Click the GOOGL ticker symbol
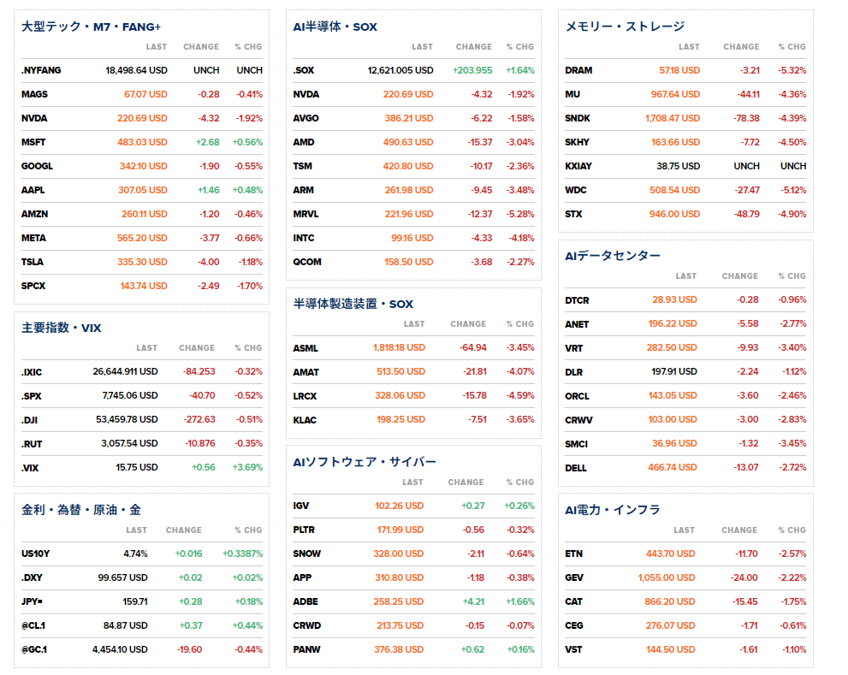The image size is (848, 675). (x=37, y=166)
